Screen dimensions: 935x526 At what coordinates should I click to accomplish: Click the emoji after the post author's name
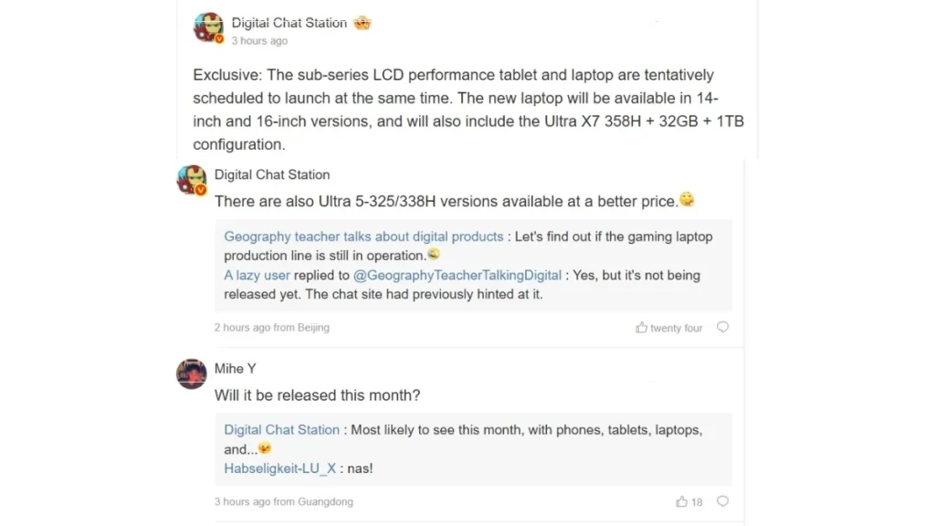click(362, 22)
